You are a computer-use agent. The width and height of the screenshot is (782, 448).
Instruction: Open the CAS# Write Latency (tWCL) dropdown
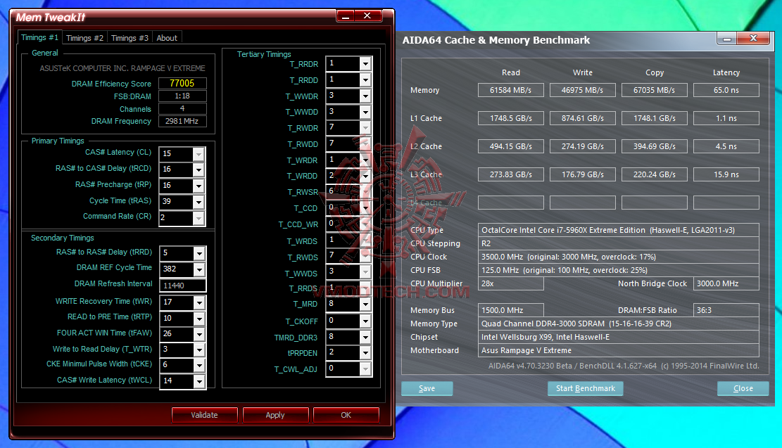click(x=199, y=381)
